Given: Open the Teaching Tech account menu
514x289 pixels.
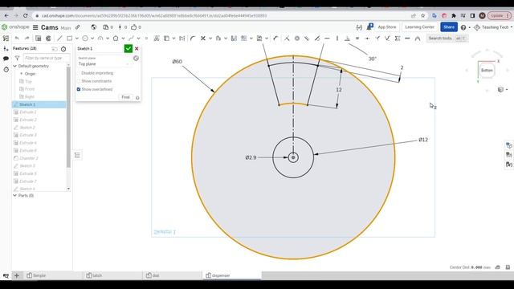Looking at the screenshot, I should [493, 27].
